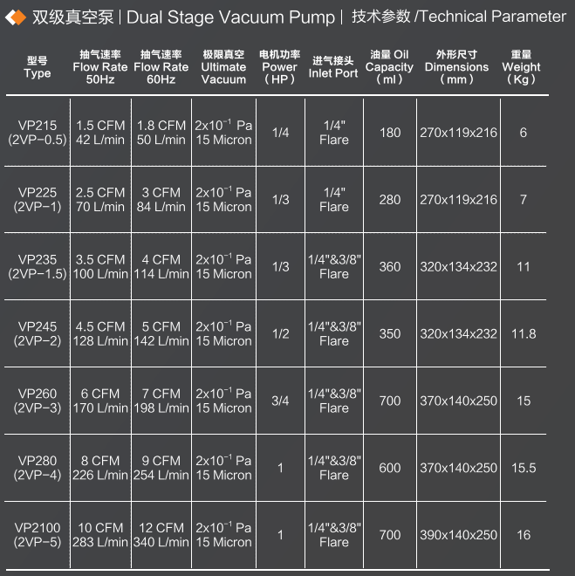Click the VP245 (2VP-2) model cell
575x576 pixels.
(x=38, y=333)
